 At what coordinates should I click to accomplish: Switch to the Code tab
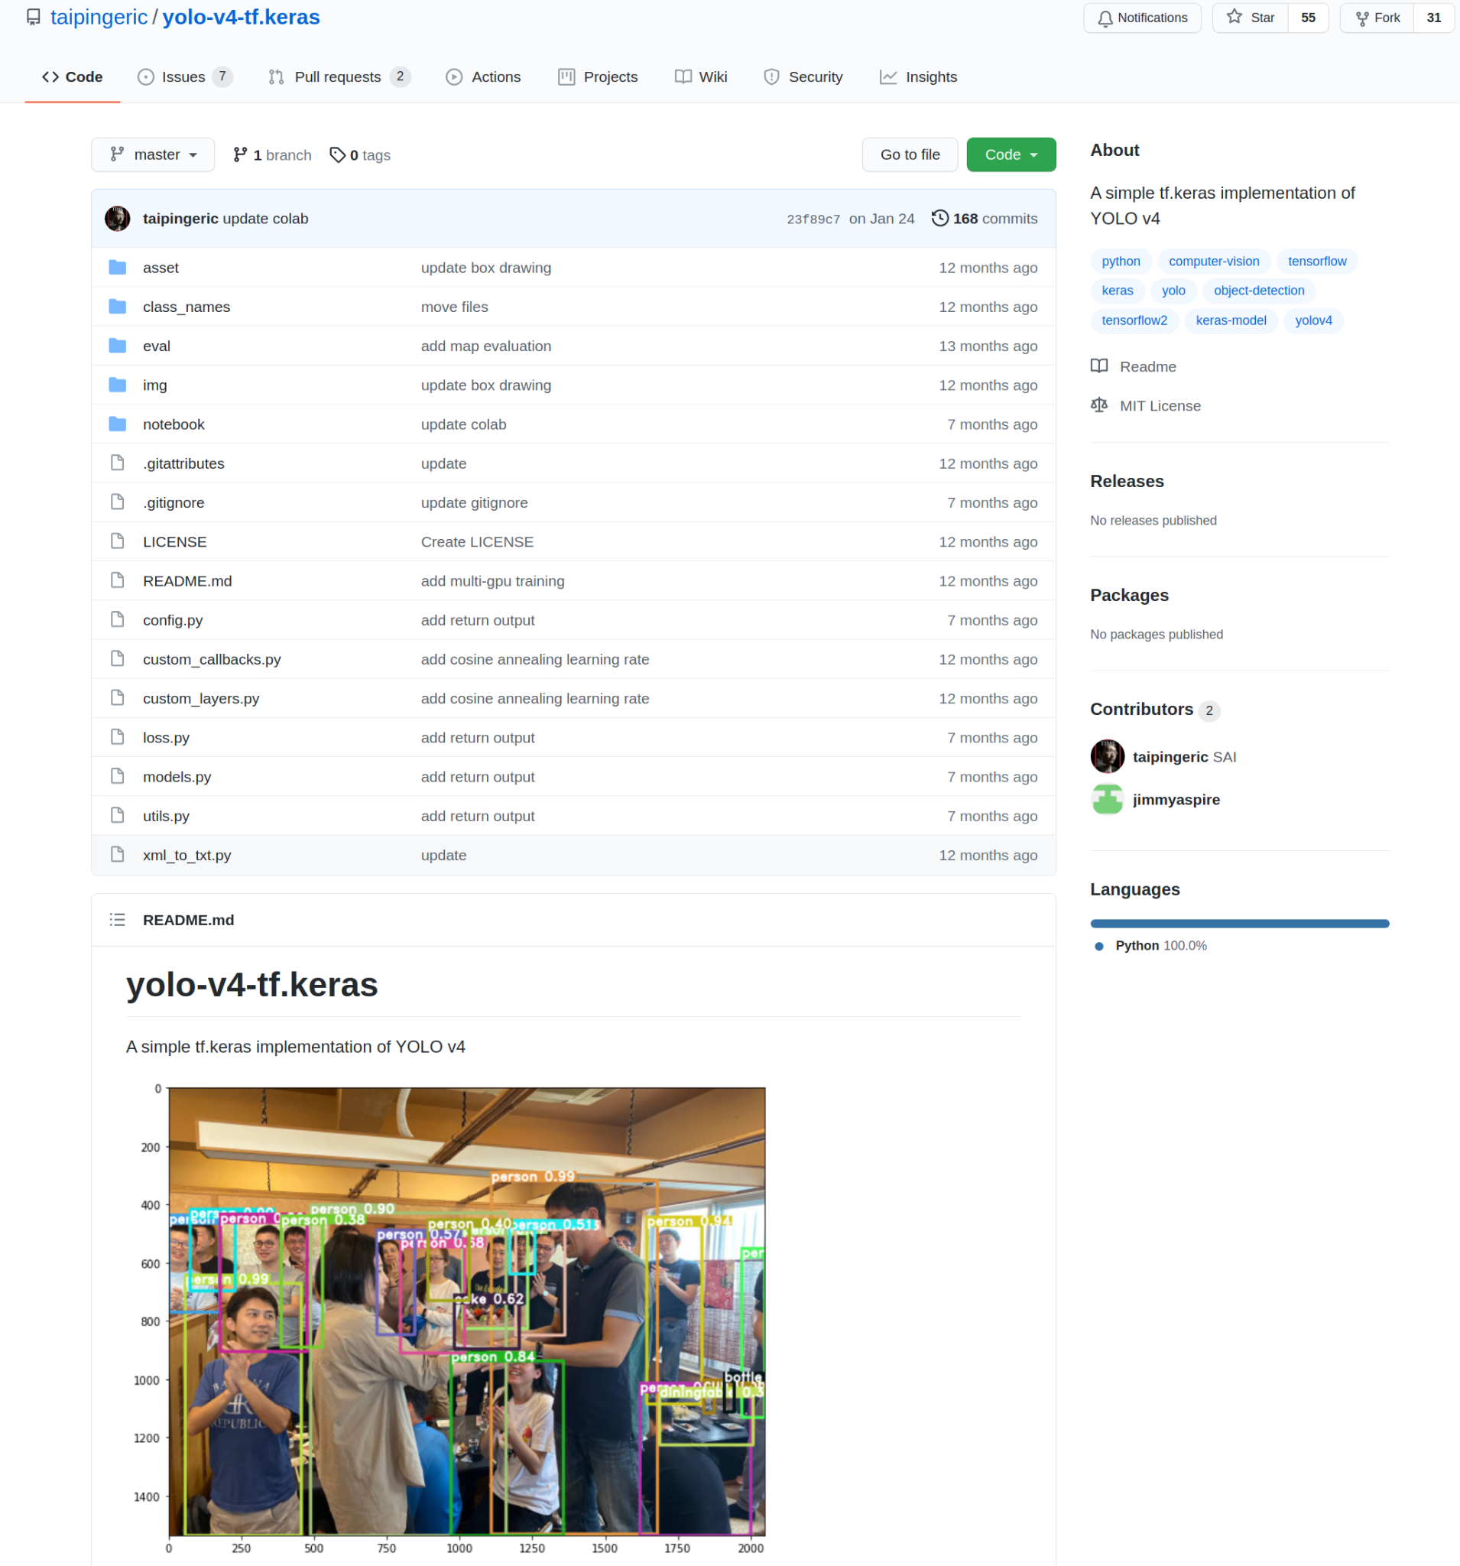[x=73, y=77]
